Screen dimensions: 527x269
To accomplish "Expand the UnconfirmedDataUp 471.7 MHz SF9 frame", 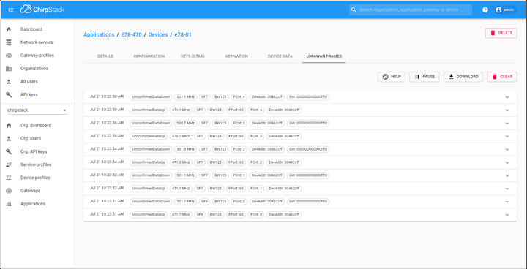I will click(507, 215).
